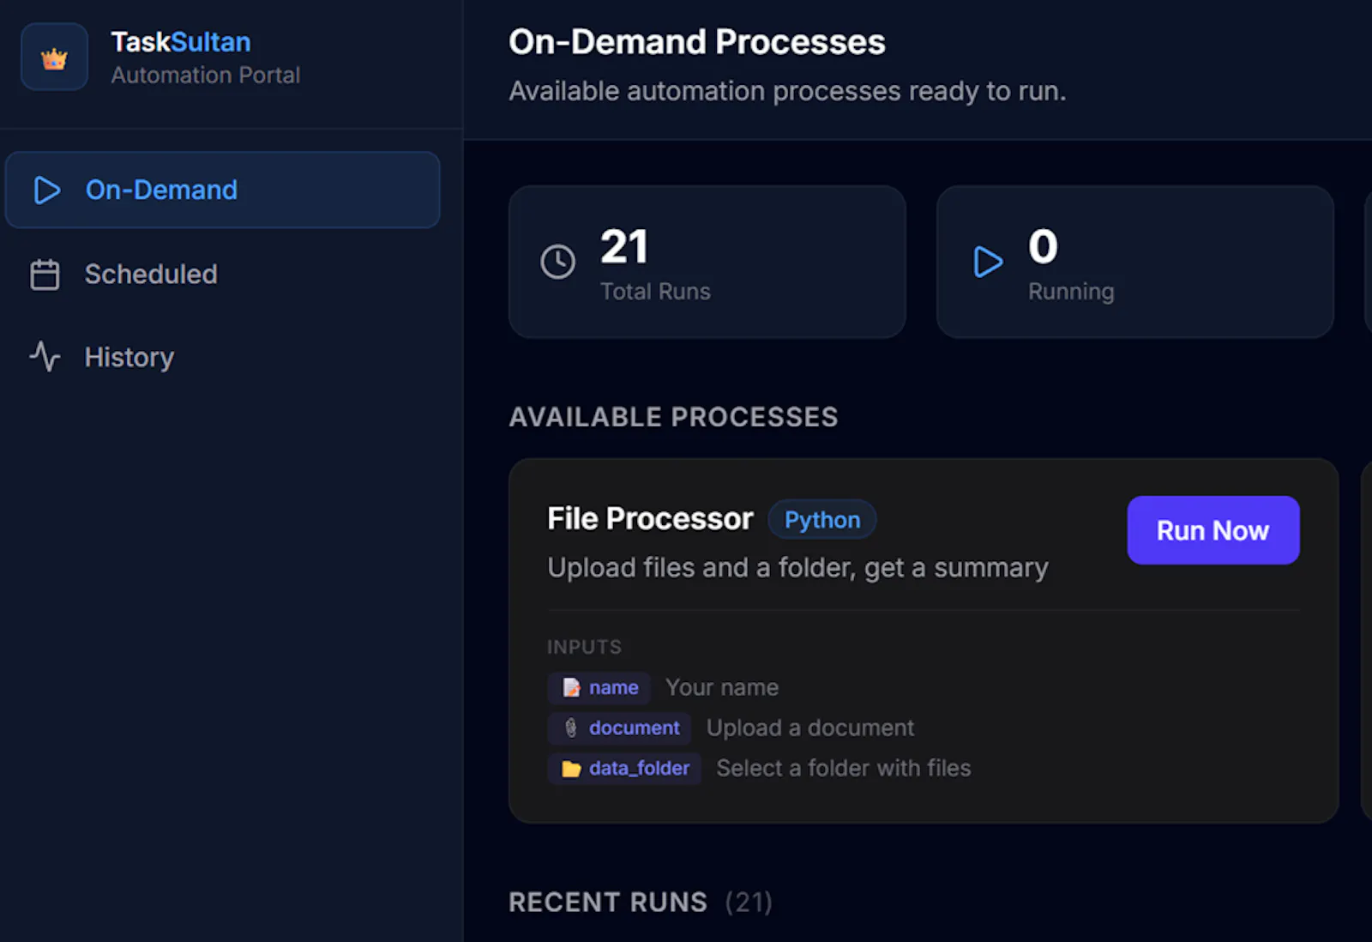1372x942 pixels.
Task: Click the TaskSultan brand name
Action: [x=181, y=42]
